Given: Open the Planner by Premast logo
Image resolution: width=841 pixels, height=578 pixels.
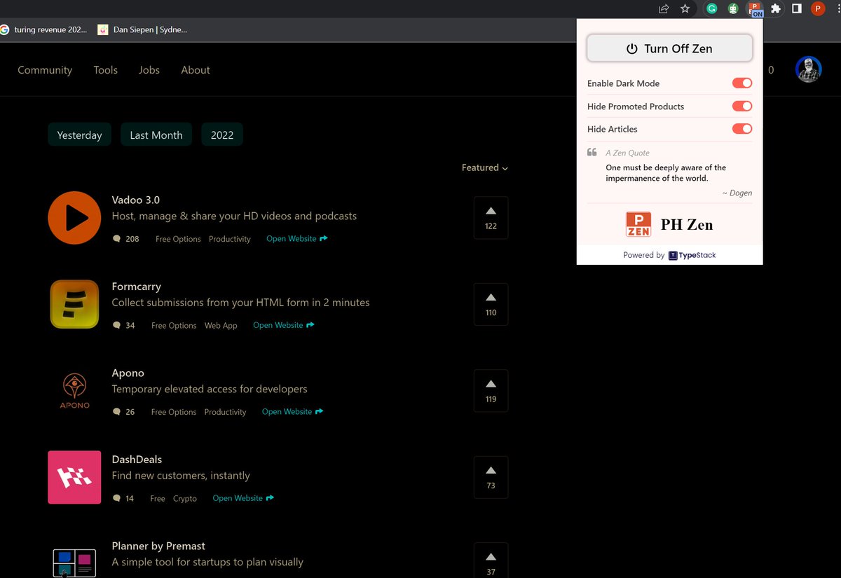Looking at the screenshot, I should click(74, 563).
